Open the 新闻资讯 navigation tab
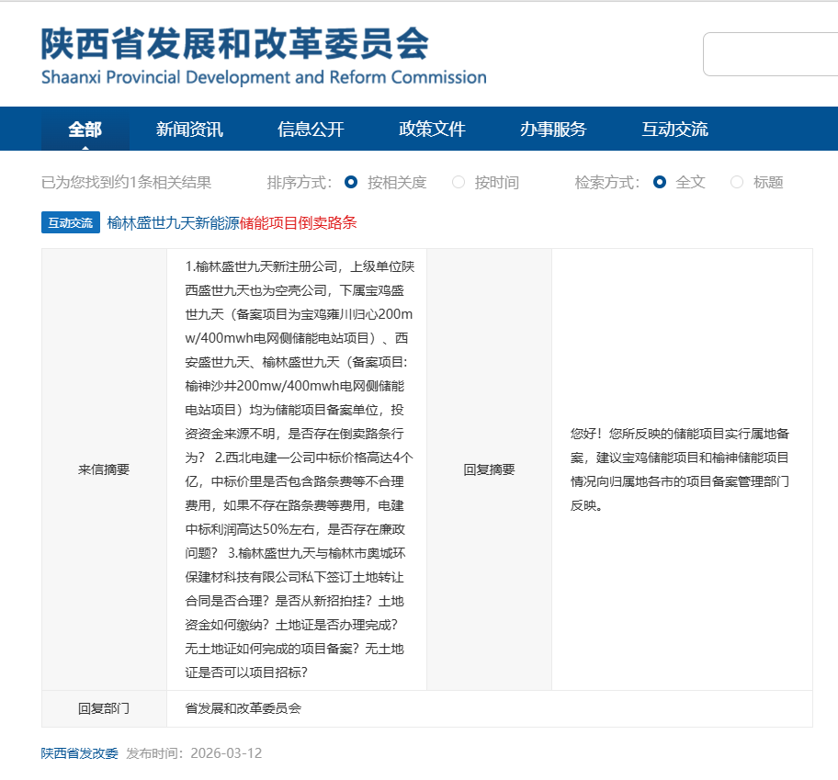 (189, 130)
